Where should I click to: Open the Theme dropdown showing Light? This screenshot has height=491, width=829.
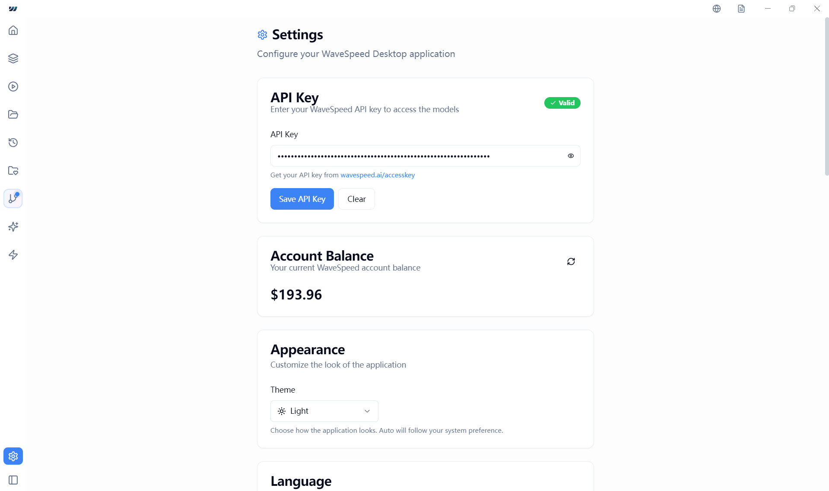324,411
